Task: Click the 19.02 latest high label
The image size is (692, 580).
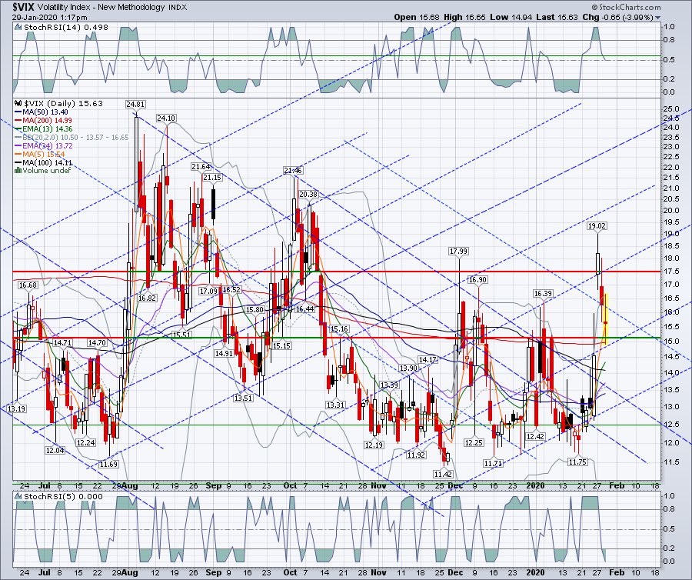Action: pyautogui.click(x=597, y=226)
